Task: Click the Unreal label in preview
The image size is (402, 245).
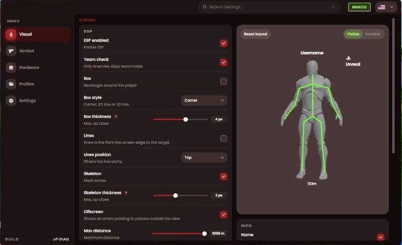Action: [353, 64]
